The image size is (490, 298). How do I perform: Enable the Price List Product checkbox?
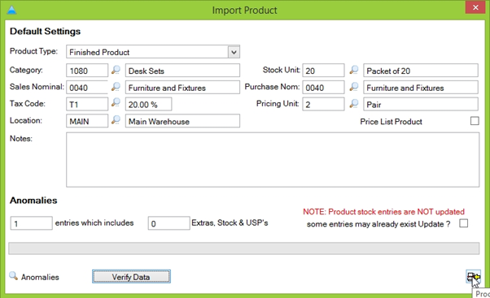475,121
